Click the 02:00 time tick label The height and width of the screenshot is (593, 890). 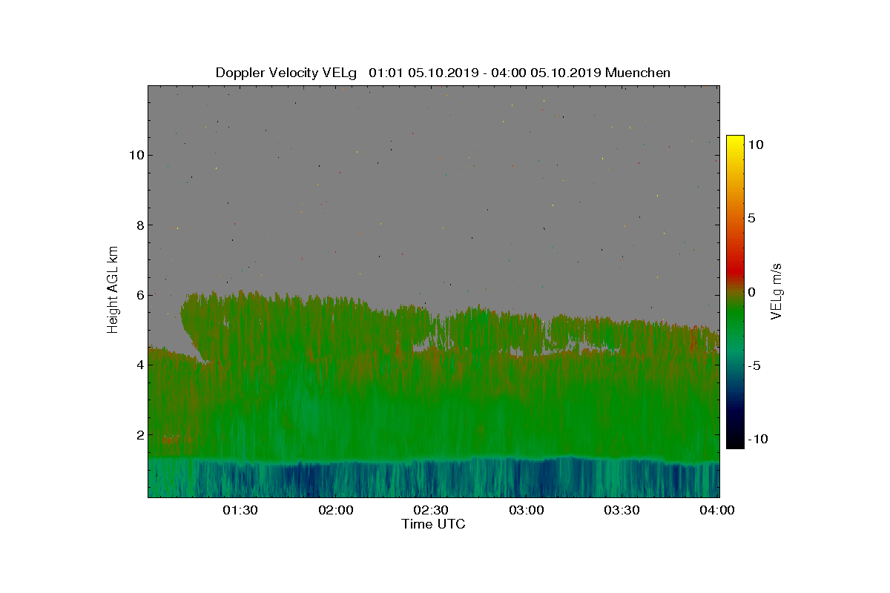(x=335, y=510)
